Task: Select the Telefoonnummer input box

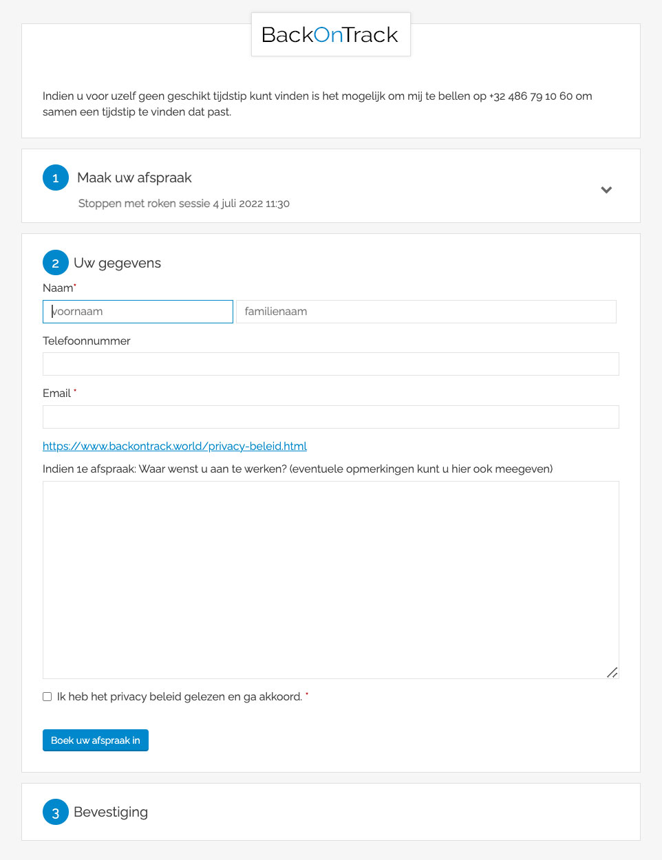Action: (330, 364)
